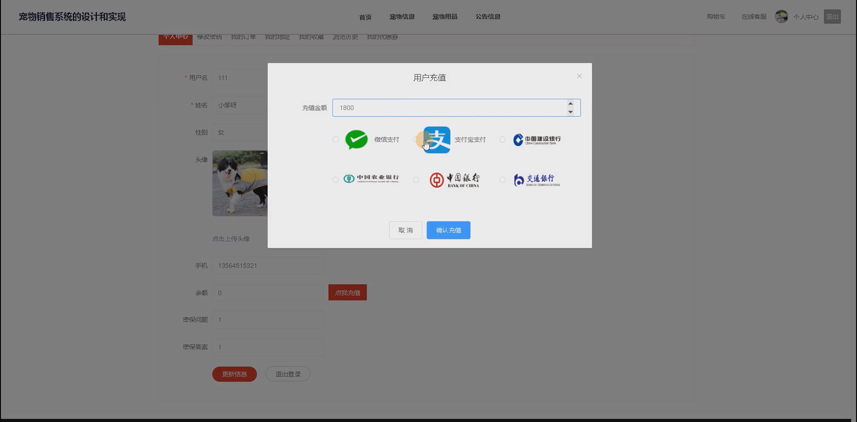Click the 更新信息 button
Image resolution: width=857 pixels, height=422 pixels.
(235, 374)
